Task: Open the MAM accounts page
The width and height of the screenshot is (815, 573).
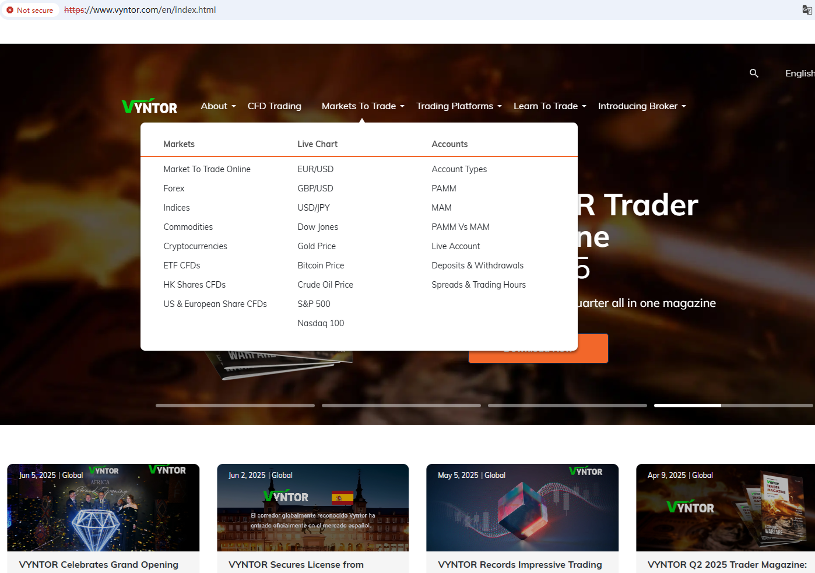Action: [x=441, y=208]
